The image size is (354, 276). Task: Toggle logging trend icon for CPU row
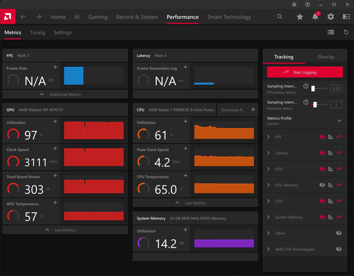point(339,201)
